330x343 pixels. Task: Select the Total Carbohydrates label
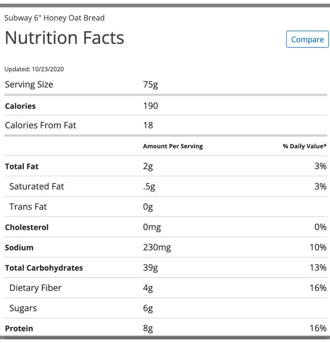pyautogui.click(x=44, y=268)
